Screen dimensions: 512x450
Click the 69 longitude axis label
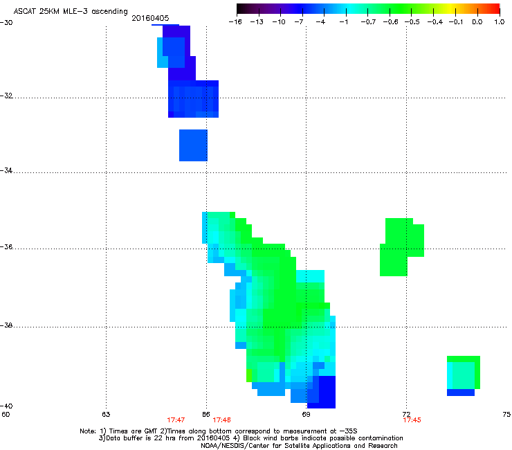click(306, 415)
